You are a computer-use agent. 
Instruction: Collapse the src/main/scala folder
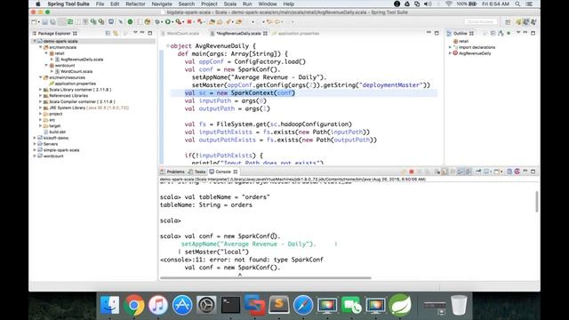(x=41, y=47)
